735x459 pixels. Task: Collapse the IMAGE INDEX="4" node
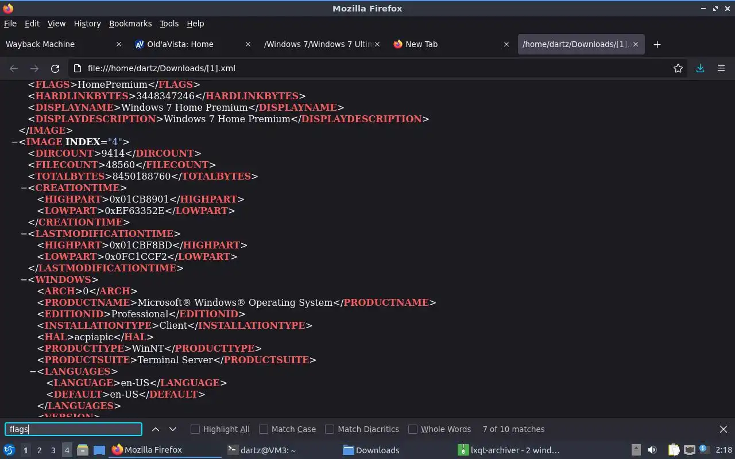click(14, 142)
